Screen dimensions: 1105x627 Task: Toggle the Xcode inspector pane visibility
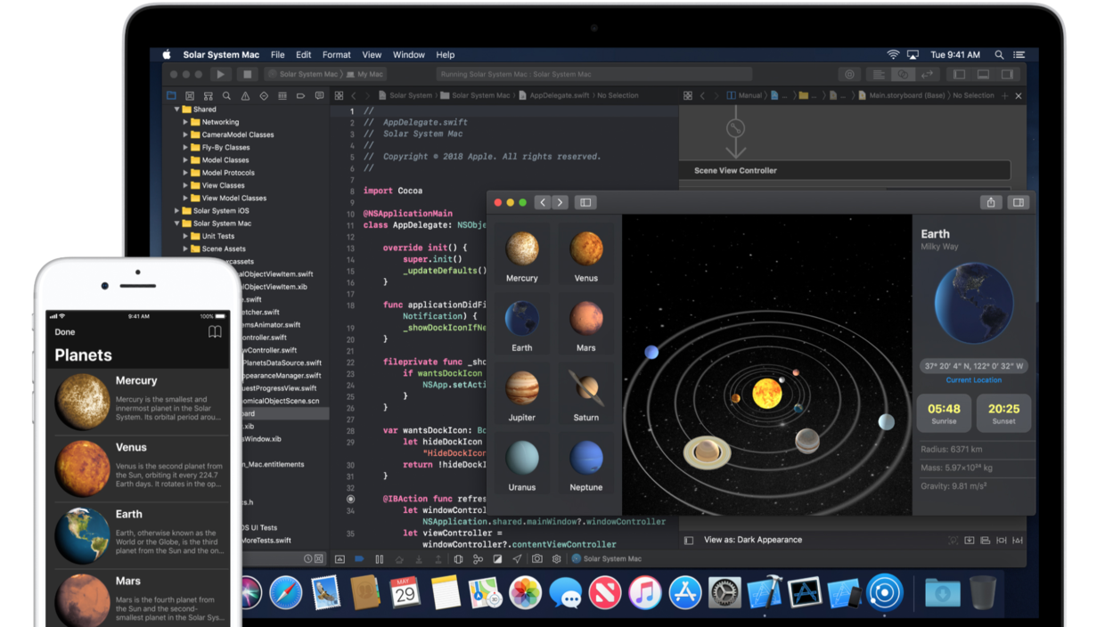click(1007, 75)
